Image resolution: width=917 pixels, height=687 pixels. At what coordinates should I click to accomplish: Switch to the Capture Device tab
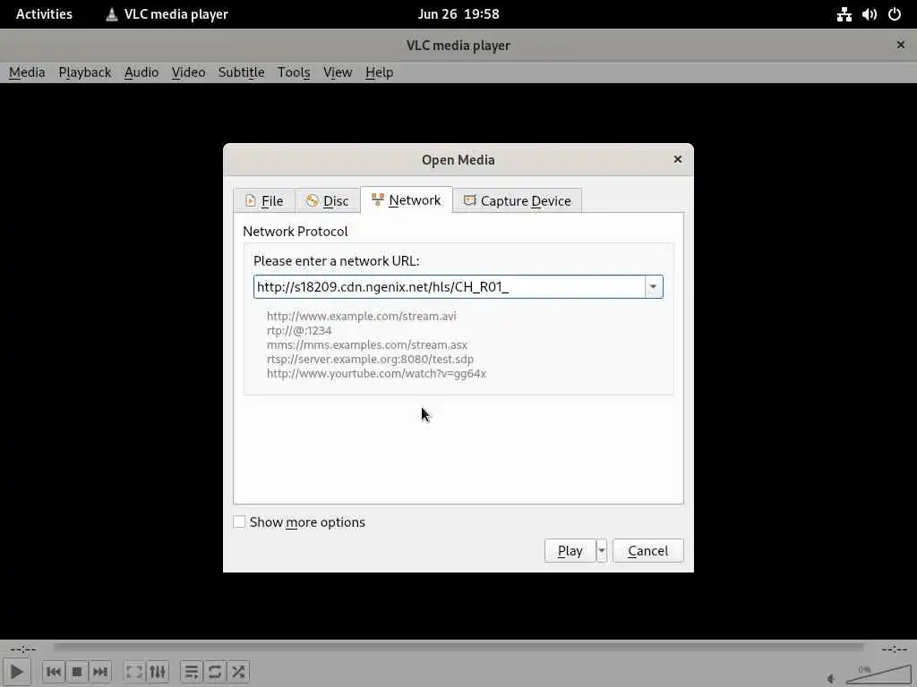518,201
